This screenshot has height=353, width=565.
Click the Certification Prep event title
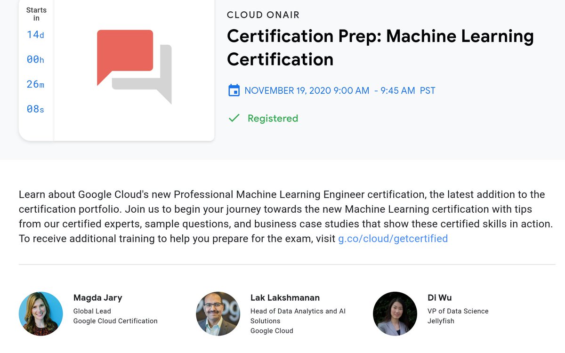tap(380, 48)
